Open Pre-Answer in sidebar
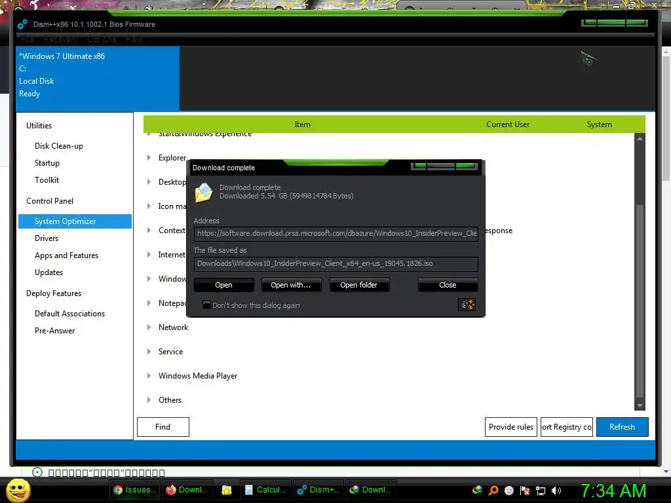 pos(55,331)
